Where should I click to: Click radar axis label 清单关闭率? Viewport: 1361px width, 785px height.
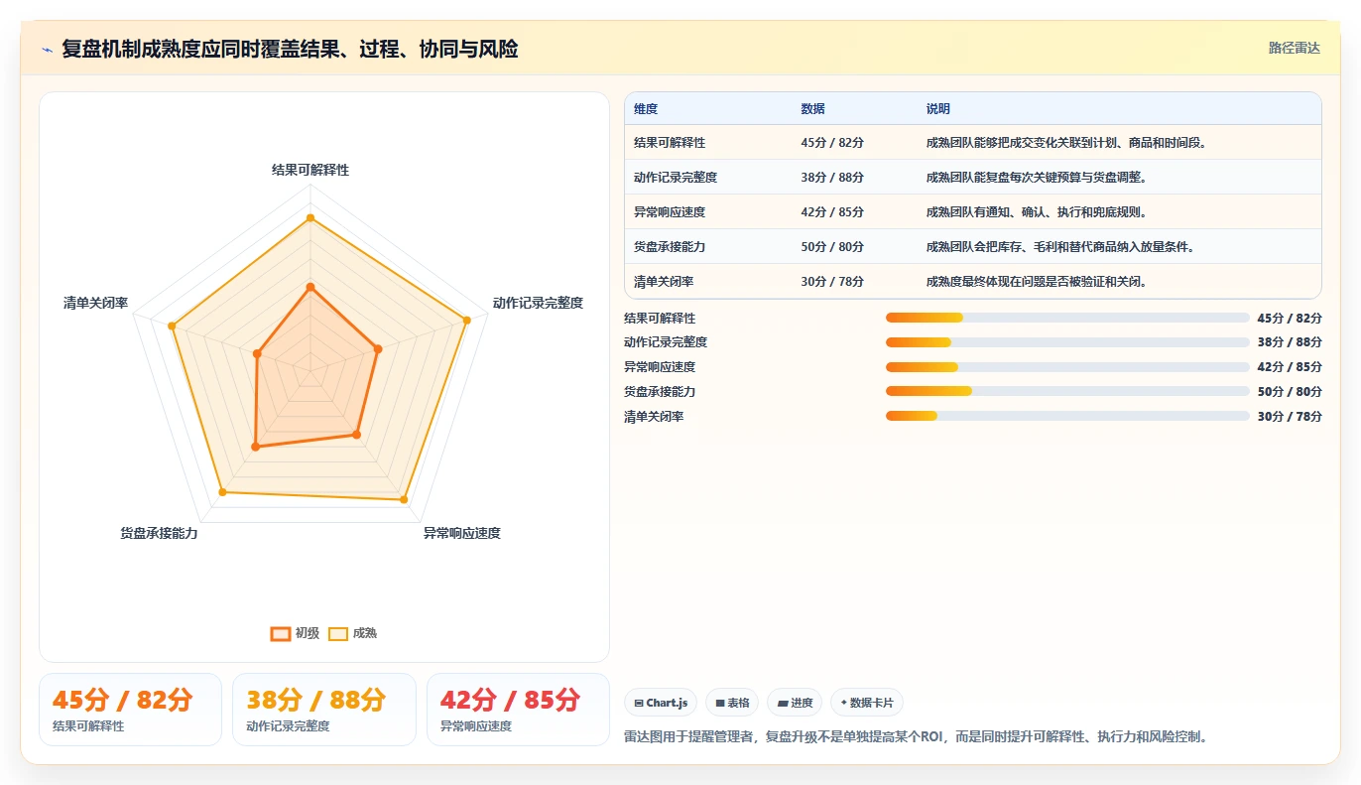pos(95,303)
